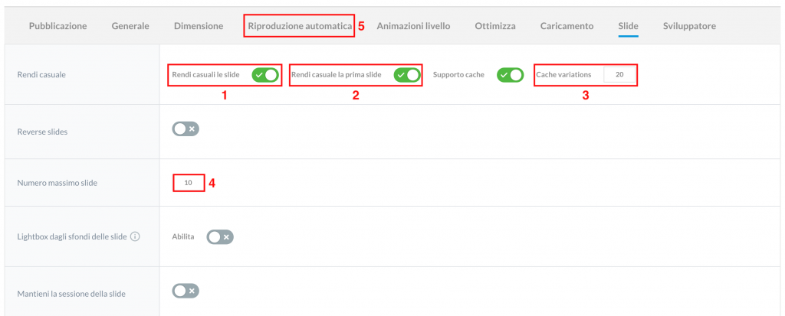Click the Numero massimo slide label
785x316 pixels.
57,183
